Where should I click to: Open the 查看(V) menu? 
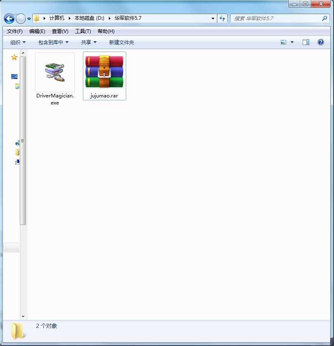(60, 31)
